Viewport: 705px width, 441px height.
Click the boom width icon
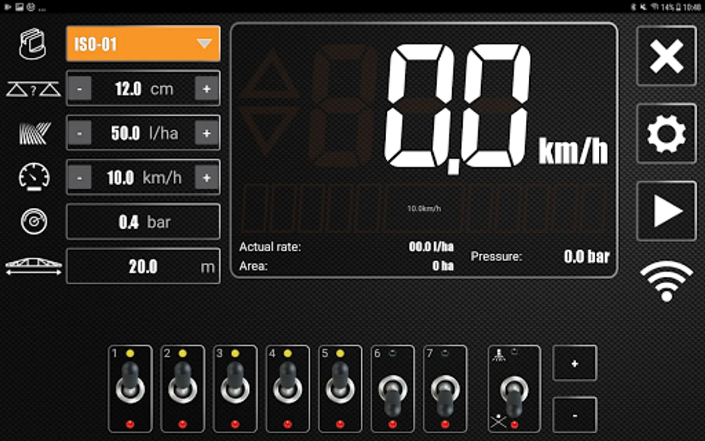click(x=34, y=266)
